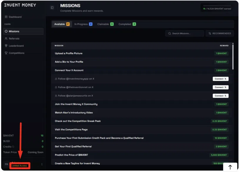The width and height of the screenshot is (239, 172).
Task: Click the Competitions trophy icon
Action: pos(6,53)
